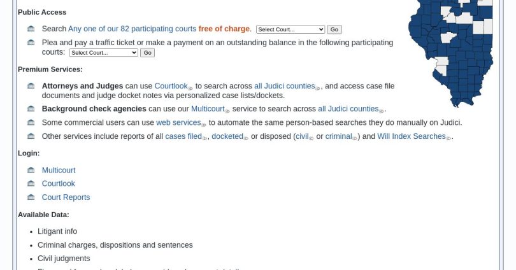Click courthouse bullet icon beside Multicourt login
This screenshot has width=516, height=270.
31,170
